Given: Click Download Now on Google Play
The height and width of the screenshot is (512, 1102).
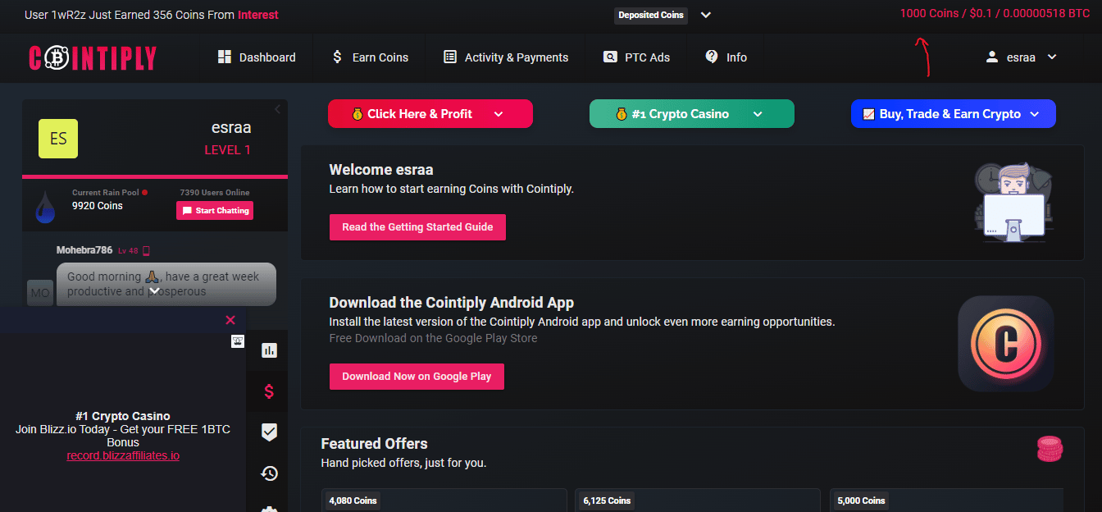Looking at the screenshot, I should coord(417,377).
